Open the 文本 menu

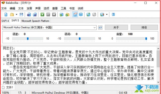(21, 8)
